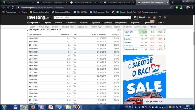
Task: Click the taskbar volume speaker icon
Action: coord(163,107)
